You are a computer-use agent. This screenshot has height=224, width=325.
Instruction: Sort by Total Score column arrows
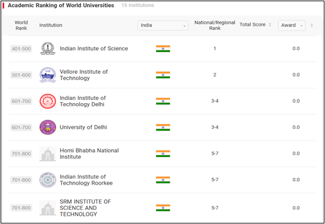pos(270,25)
